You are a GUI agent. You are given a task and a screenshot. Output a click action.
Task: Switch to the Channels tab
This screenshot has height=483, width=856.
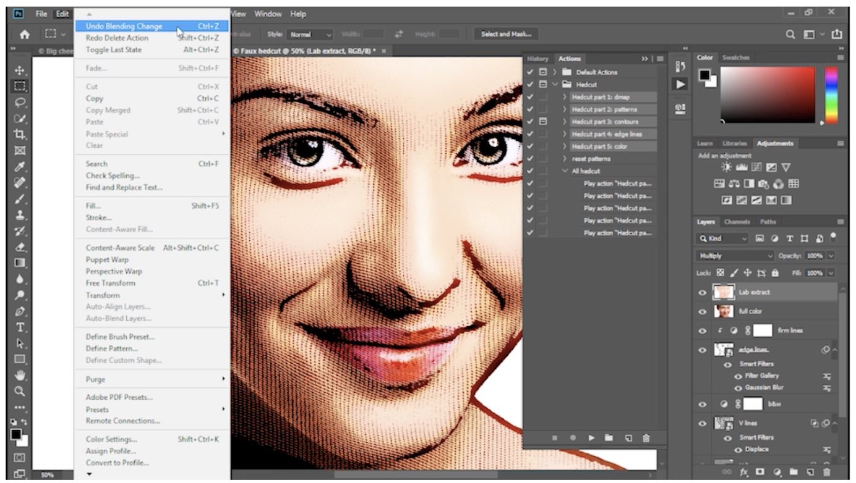[x=736, y=222]
